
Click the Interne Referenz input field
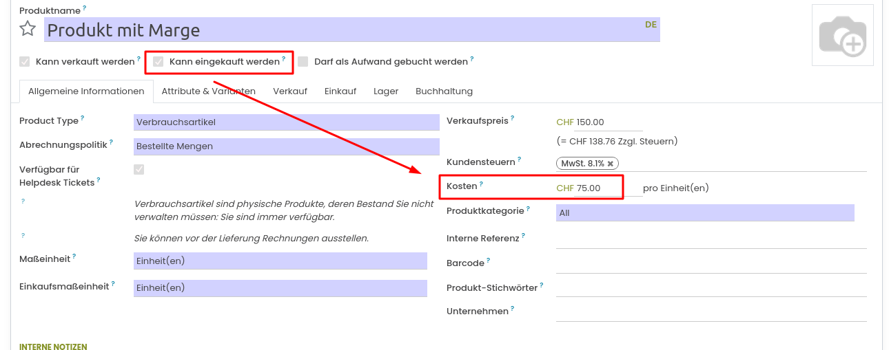[x=711, y=239]
